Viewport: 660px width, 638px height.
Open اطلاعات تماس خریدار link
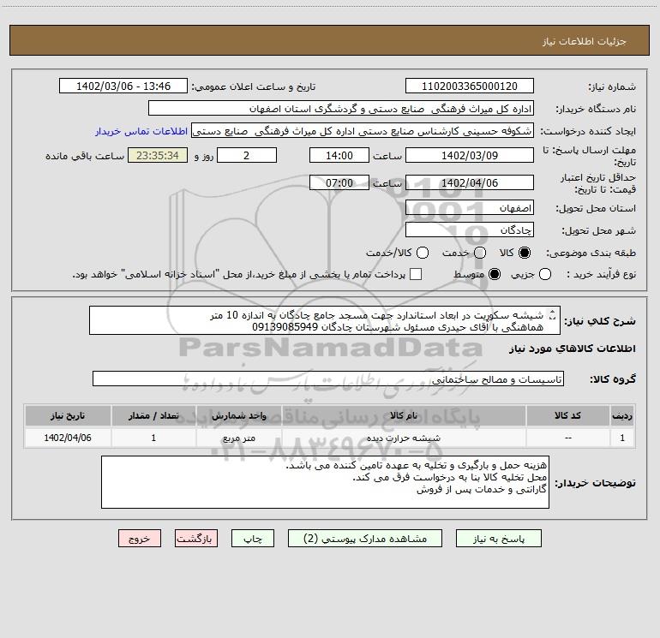pos(141,131)
